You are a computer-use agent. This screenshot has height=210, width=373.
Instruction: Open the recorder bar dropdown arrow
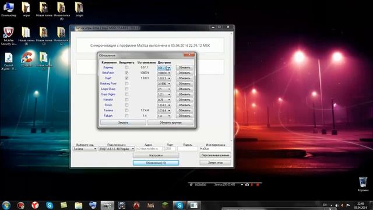coord(242,184)
